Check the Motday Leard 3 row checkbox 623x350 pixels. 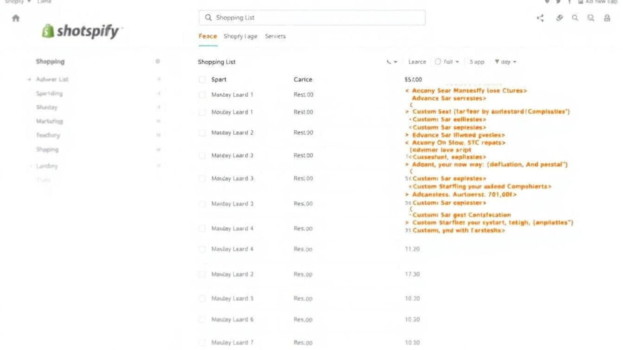pyautogui.click(x=202, y=178)
